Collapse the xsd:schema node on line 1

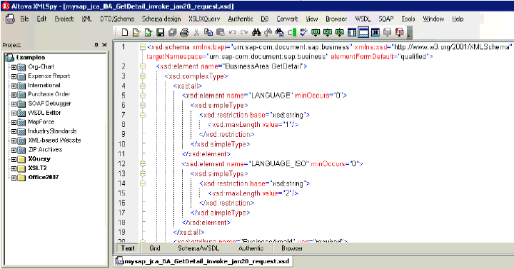coord(143,47)
